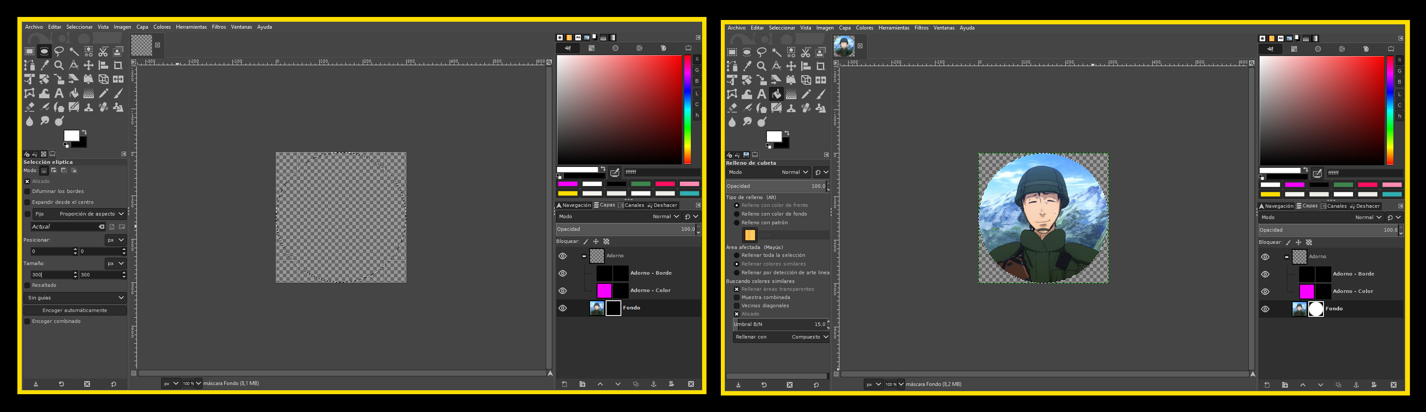The width and height of the screenshot is (1426, 412).
Task: Click Encoger automáticamente button
Action: point(75,311)
